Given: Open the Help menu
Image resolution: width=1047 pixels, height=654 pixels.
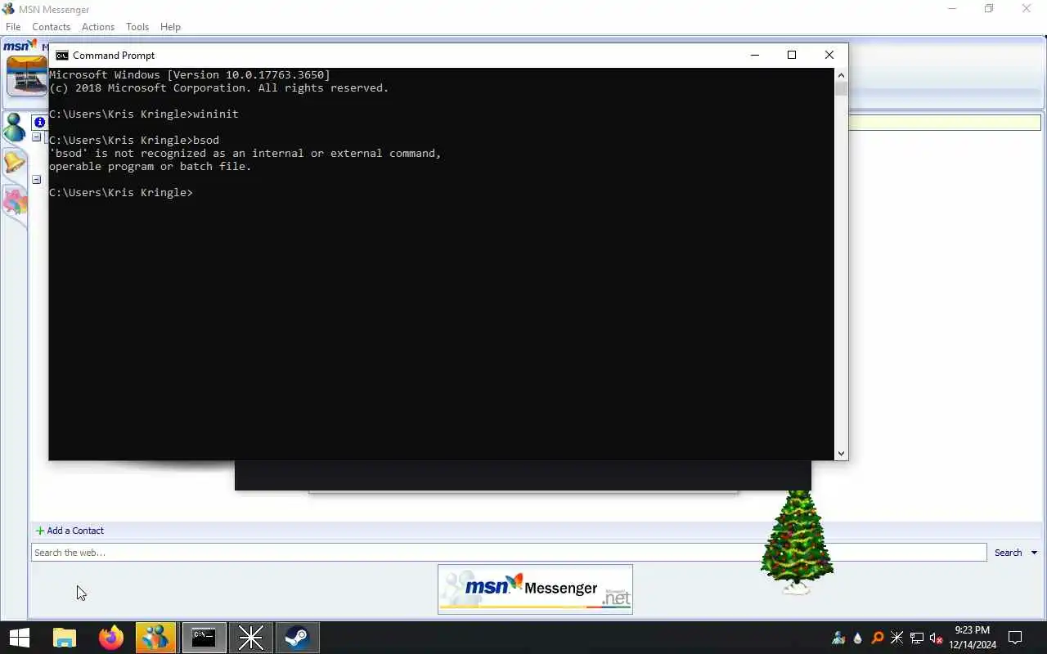Looking at the screenshot, I should 170,27.
